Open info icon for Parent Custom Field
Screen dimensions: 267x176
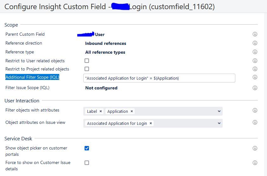point(255,34)
